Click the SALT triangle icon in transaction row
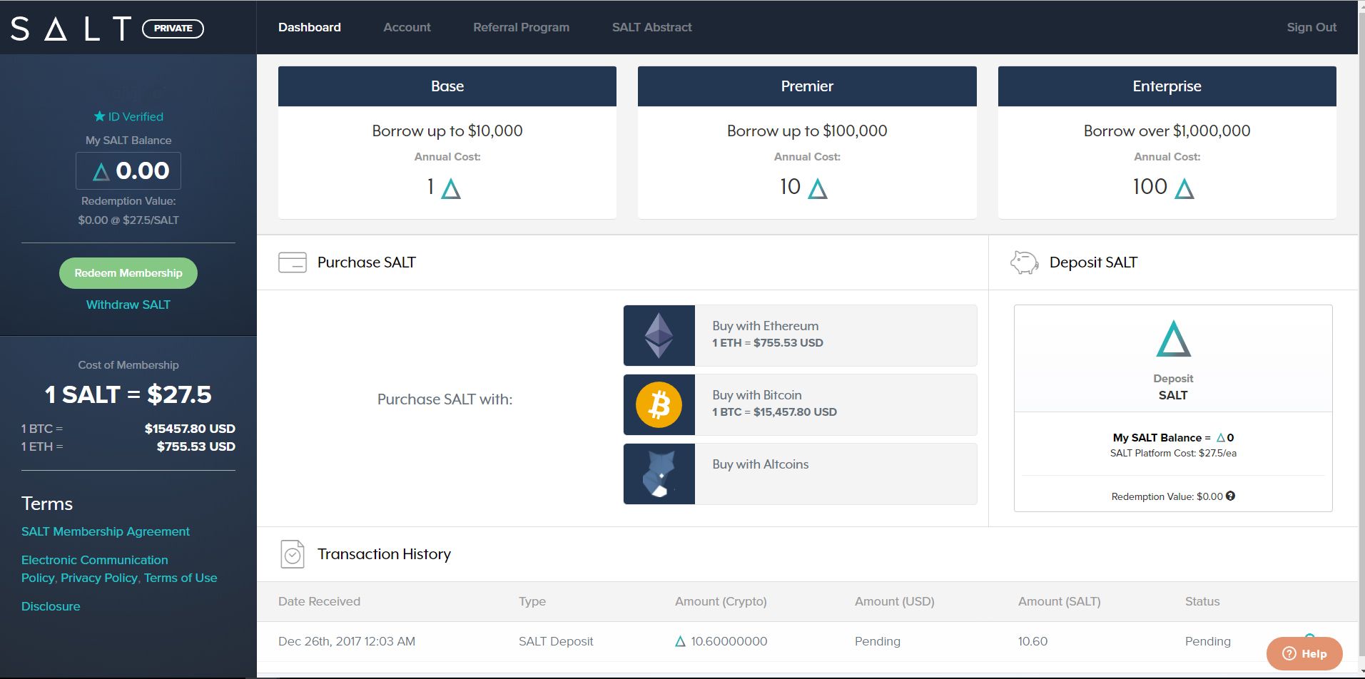This screenshot has height=679, width=1365. tap(680, 641)
